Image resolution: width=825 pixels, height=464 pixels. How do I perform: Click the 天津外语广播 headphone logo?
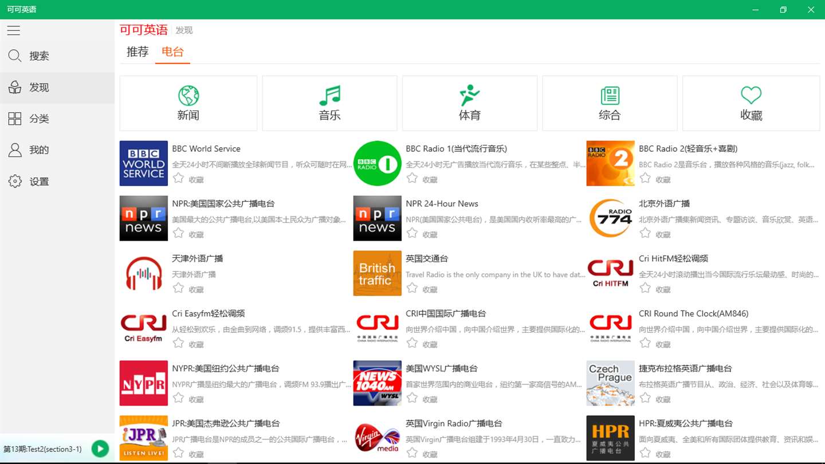point(144,273)
